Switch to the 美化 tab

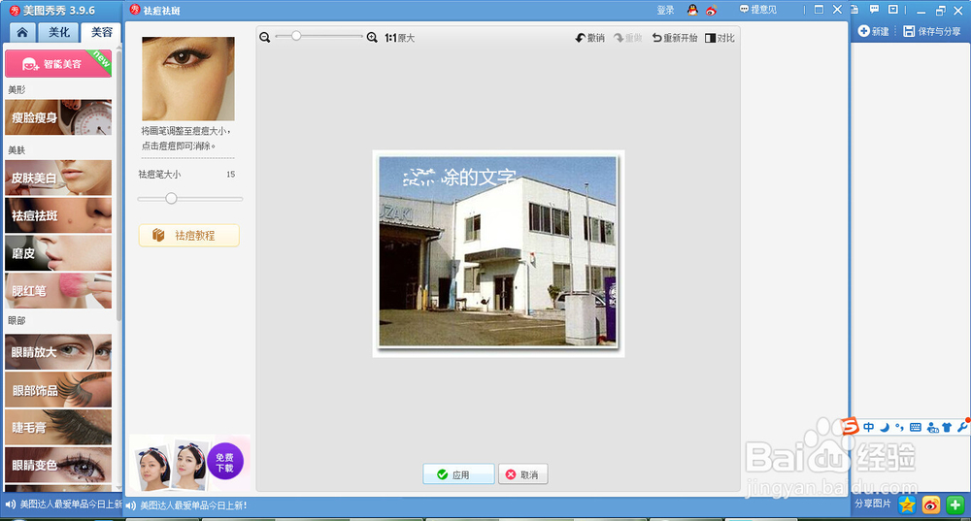pyautogui.click(x=59, y=32)
